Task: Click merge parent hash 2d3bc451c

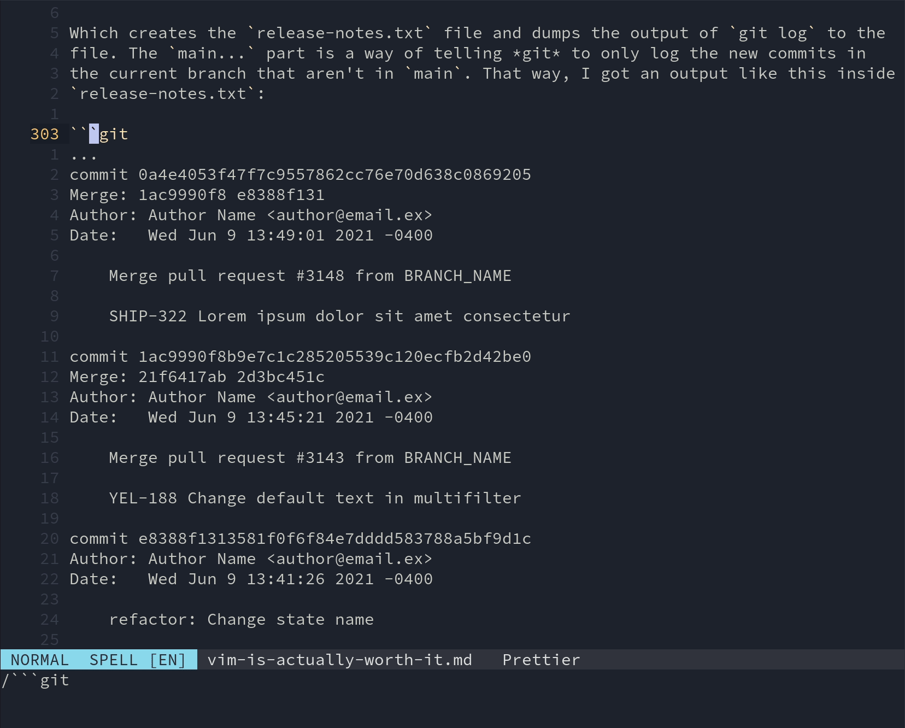Action: (280, 377)
